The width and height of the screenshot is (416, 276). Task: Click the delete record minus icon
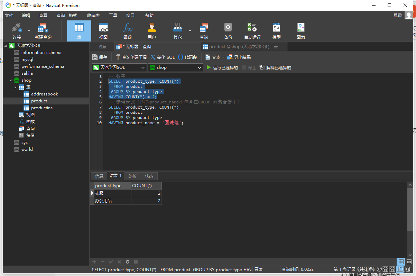pos(102,262)
